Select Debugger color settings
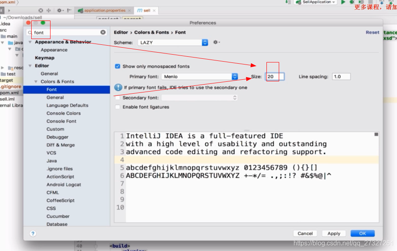397x251 pixels. (x=57, y=137)
